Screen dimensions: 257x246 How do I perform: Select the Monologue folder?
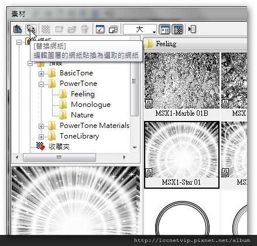pos(91,105)
